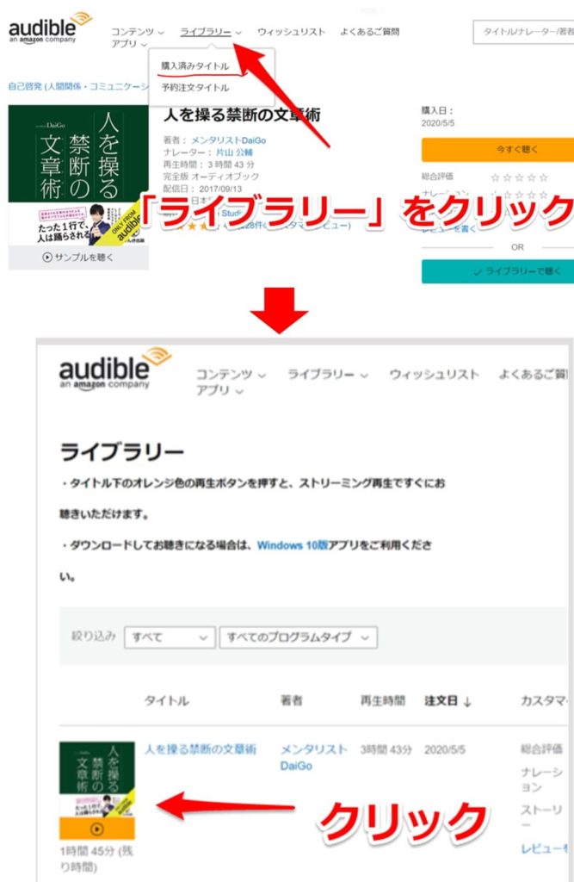
Task: Select 予約注文タイトル from library dropdown
Action: 195,88
